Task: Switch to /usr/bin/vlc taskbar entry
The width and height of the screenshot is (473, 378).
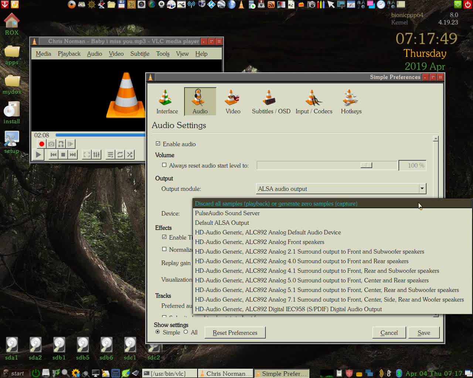Action: (170, 373)
